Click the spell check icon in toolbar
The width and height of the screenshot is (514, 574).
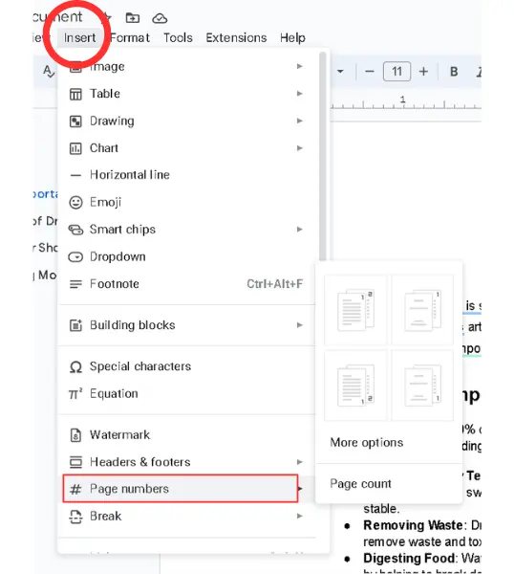(x=49, y=71)
